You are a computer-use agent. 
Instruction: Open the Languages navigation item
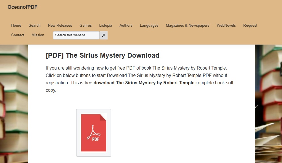tap(149, 25)
